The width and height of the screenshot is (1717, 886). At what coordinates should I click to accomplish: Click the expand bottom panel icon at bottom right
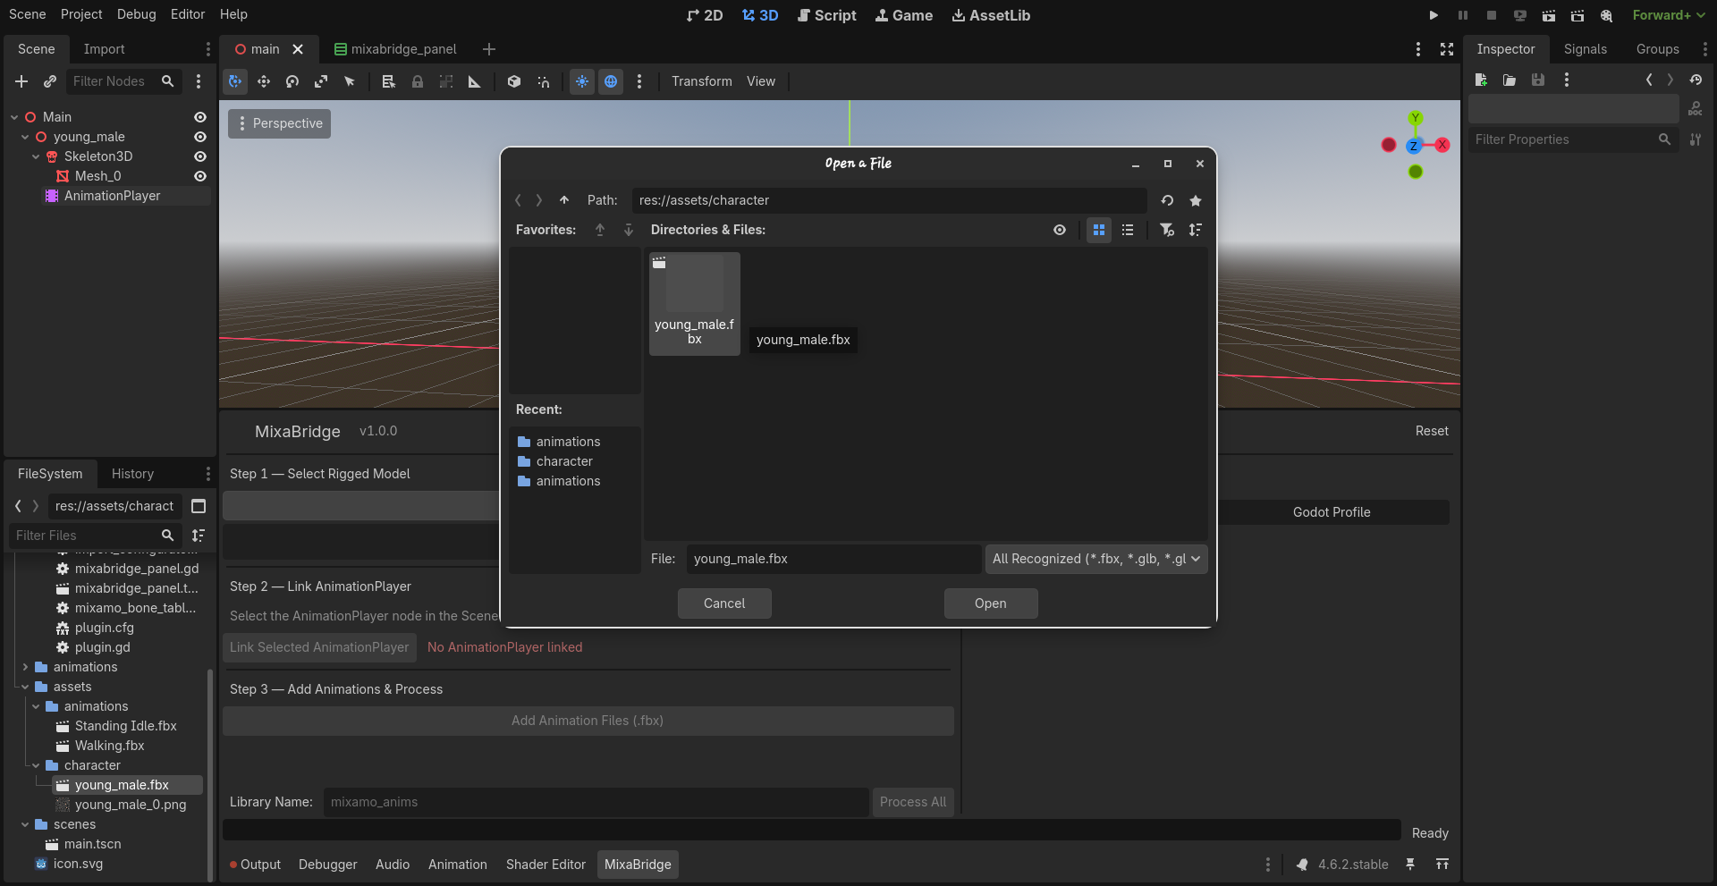pos(1442,864)
